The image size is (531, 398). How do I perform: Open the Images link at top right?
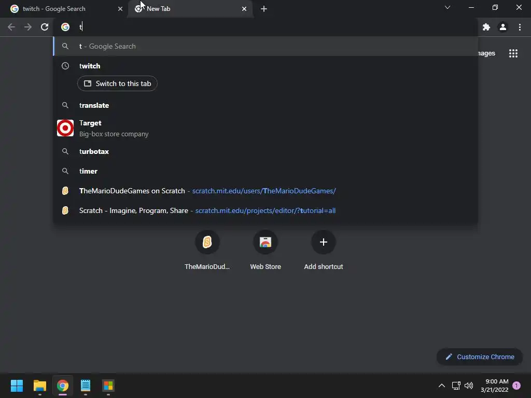(x=486, y=53)
